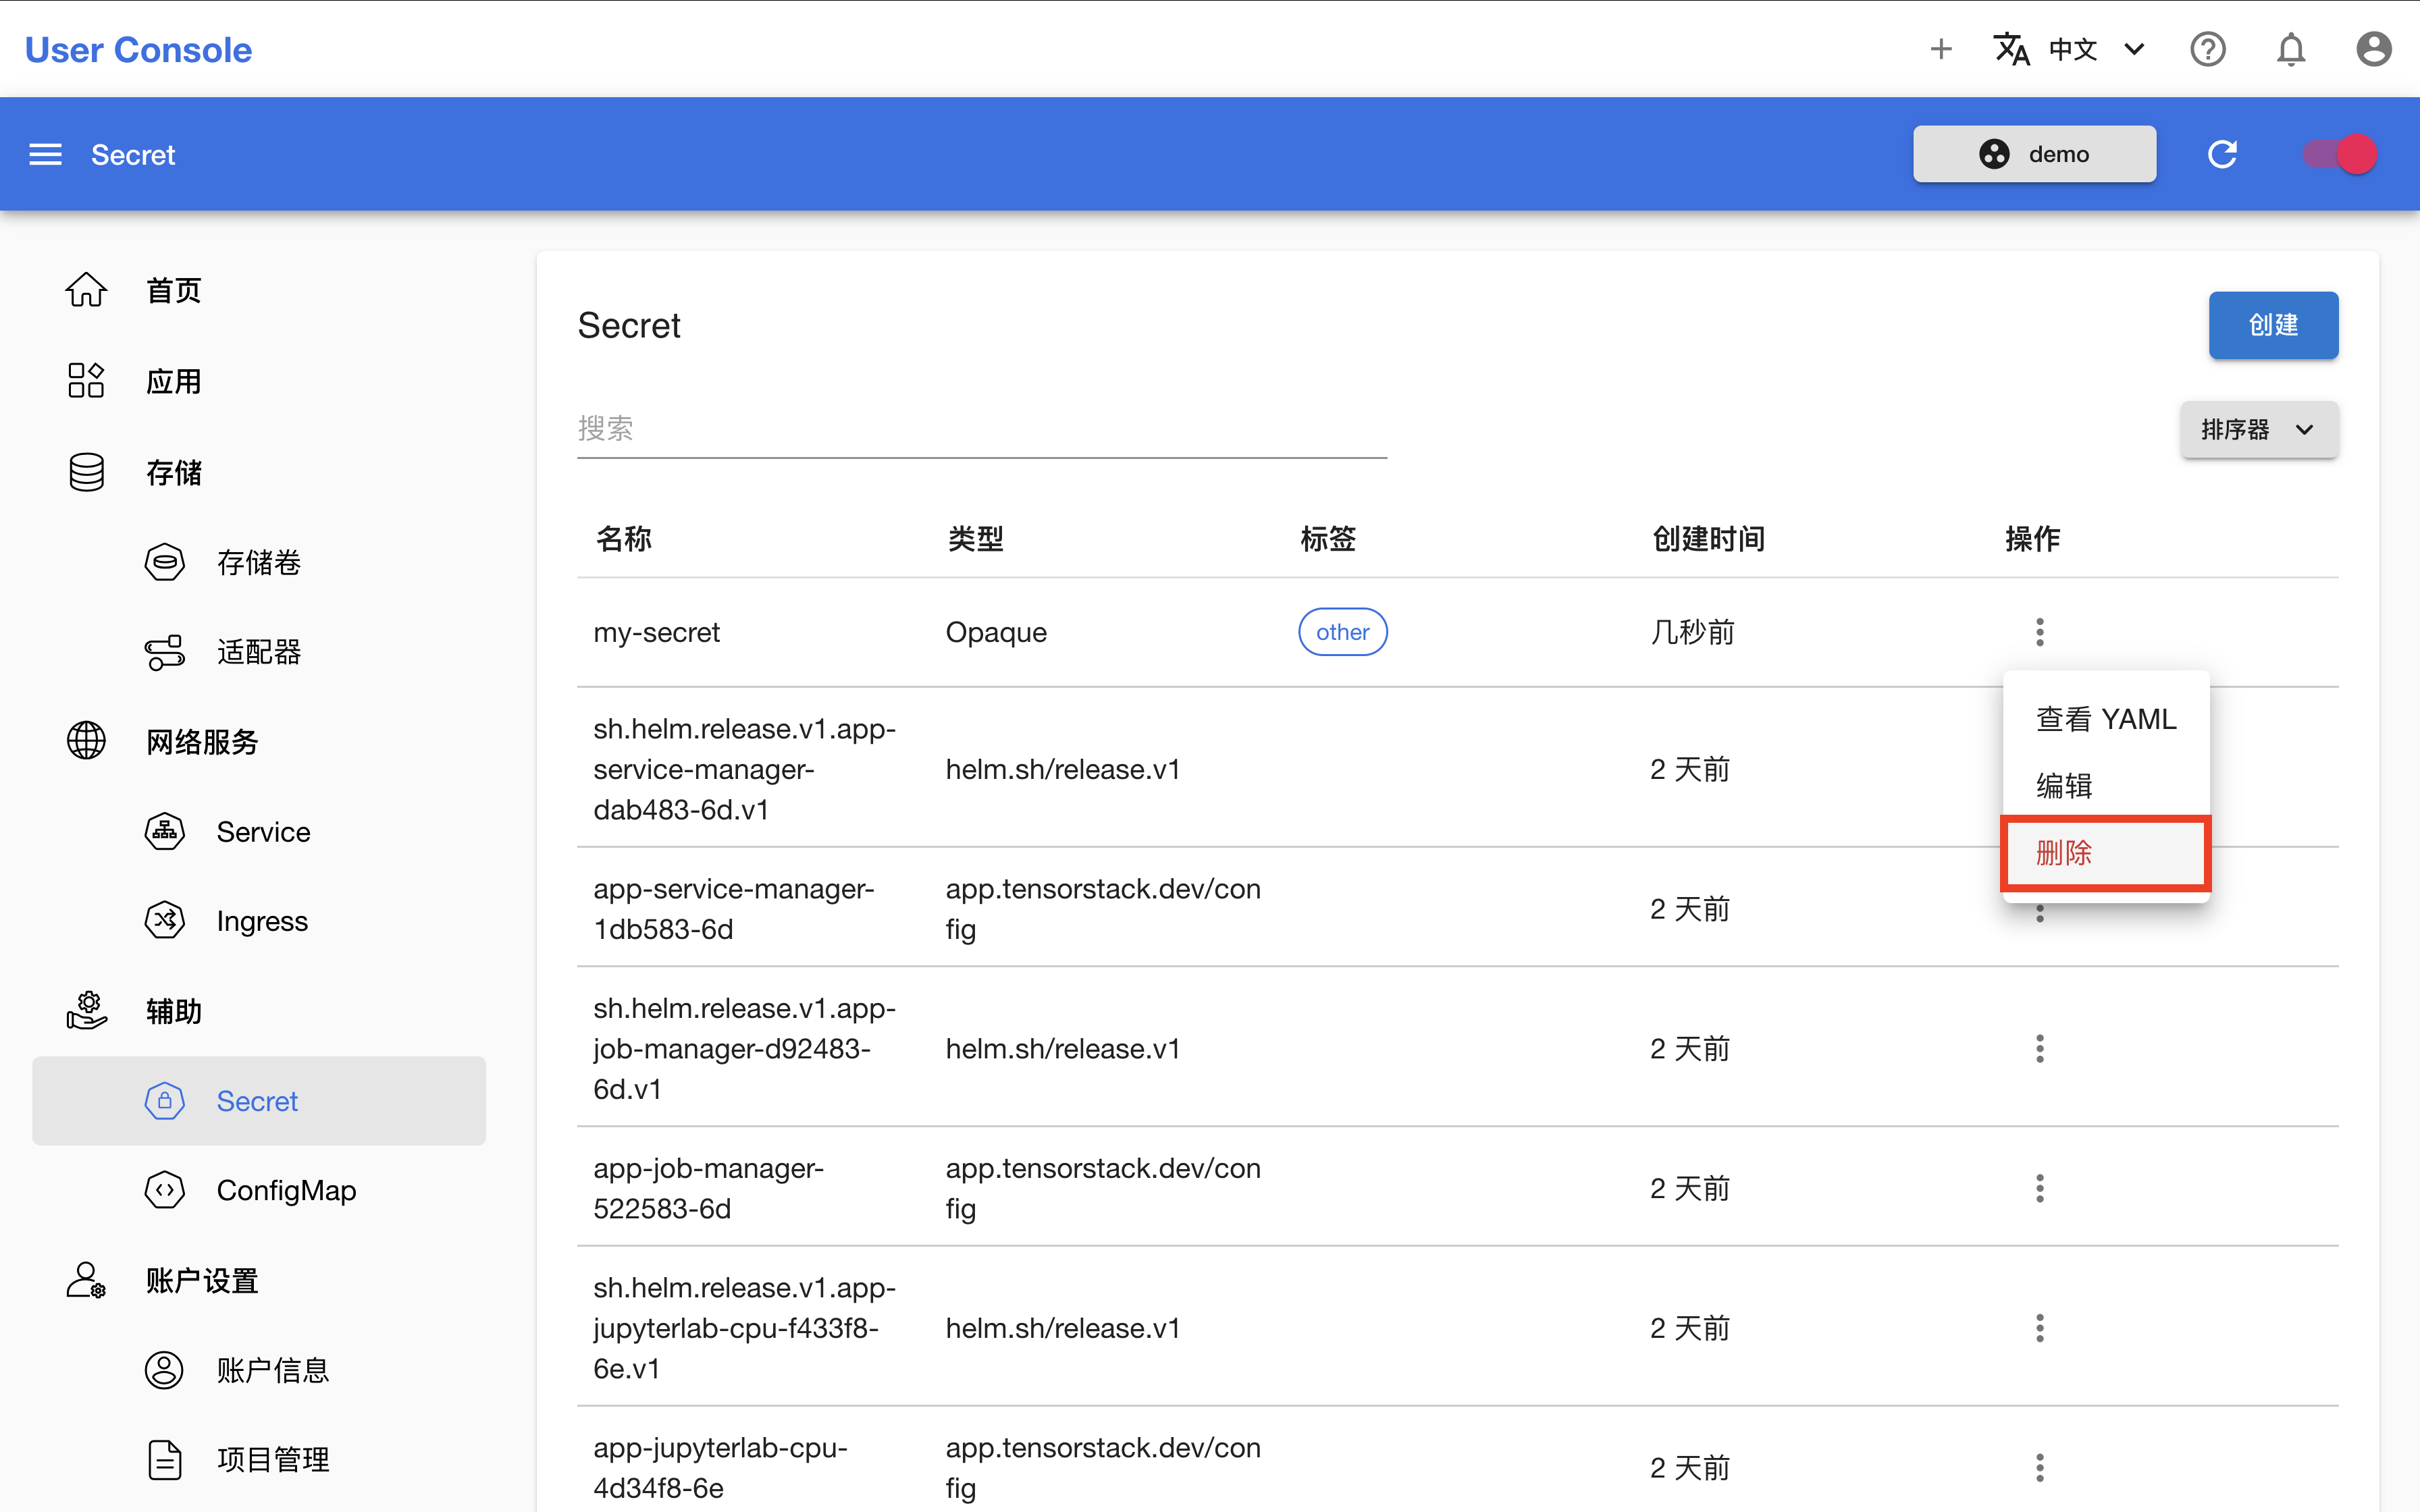Open the user account avatar
Screen dimensions: 2420x1512
tap(2373, 49)
